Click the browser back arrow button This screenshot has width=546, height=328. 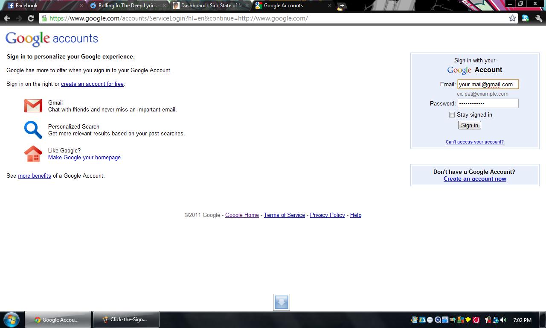tap(7, 18)
